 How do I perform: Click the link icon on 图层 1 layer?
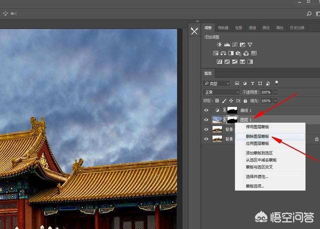[x=224, y=119]
